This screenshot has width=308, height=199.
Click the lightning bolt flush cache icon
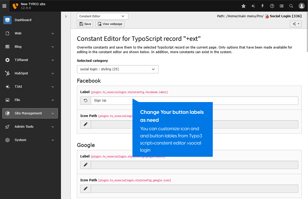pyautogui.click(x=263, y=6)
